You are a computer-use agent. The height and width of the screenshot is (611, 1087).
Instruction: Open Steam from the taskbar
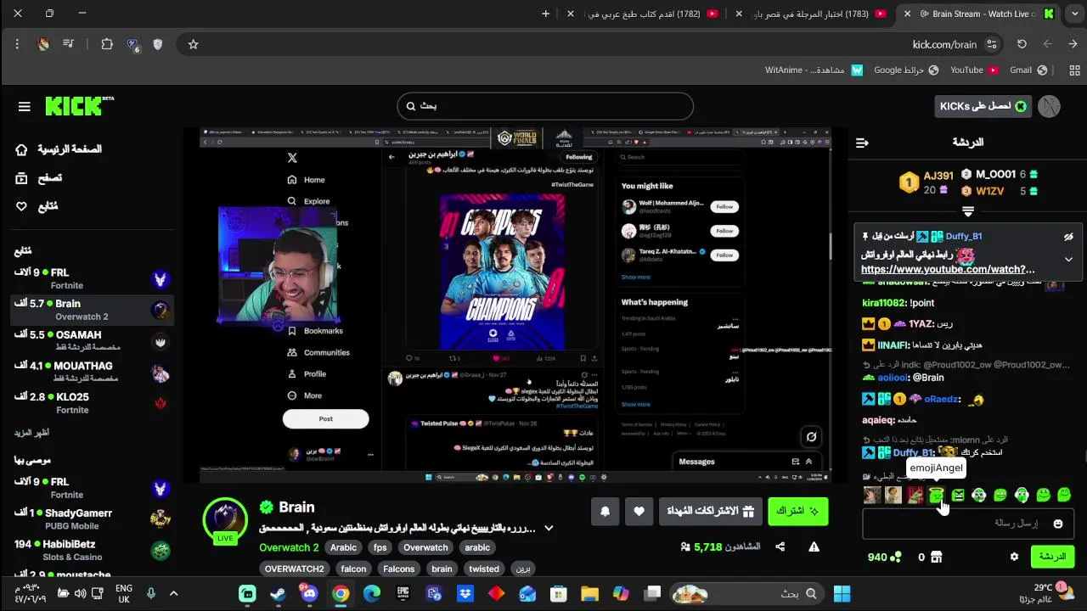pos(278,594)
